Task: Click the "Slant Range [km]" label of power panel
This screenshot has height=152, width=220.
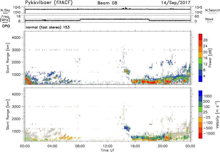Action: coord(8,58)
